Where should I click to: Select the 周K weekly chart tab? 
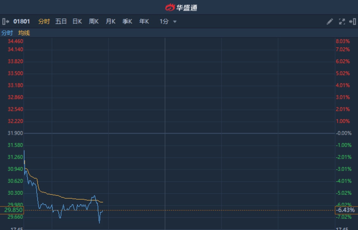[x=94, y=22]
